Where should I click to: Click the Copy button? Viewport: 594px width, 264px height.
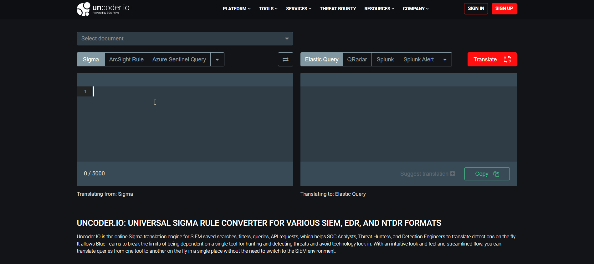487,174
